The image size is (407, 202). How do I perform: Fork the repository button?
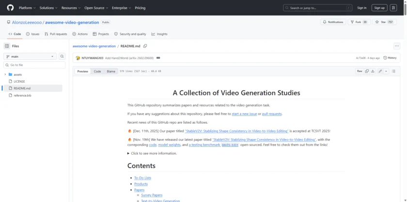point(359,22)
